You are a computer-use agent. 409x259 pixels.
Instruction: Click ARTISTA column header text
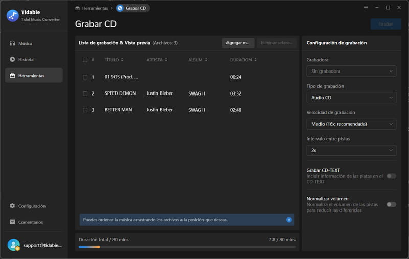point(154,60)
